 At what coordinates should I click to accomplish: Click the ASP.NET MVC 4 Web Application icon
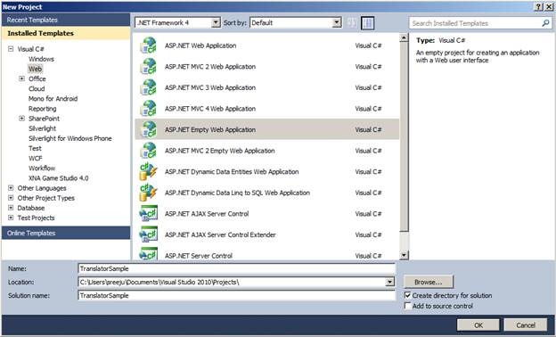click(x=149, y=109)
